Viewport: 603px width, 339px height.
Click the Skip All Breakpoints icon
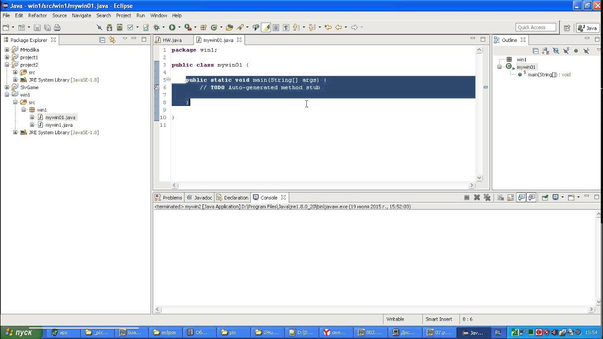coord(99,28)
